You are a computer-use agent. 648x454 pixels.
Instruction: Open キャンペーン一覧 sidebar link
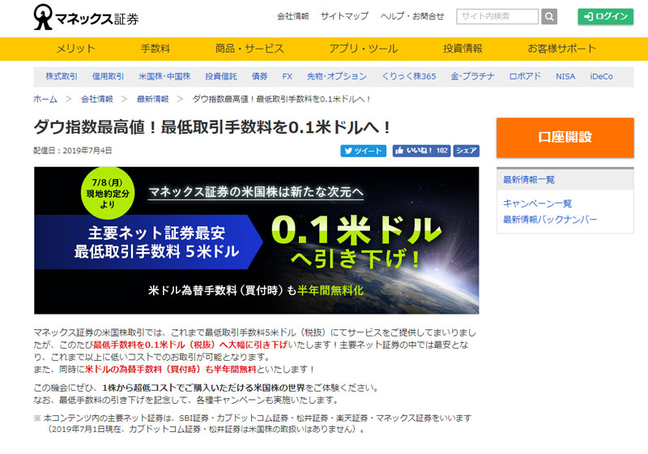tap(537, 203)
